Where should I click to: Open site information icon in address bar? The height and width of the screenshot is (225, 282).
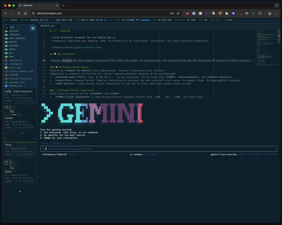click(x=33, y=13)
